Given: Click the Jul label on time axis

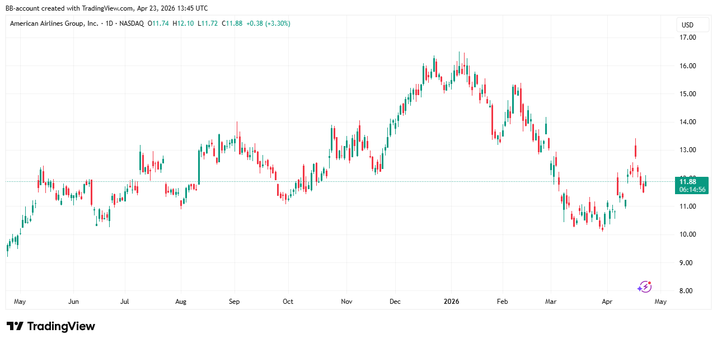Looking at the screenshot, I should click(x=124, y=302).
